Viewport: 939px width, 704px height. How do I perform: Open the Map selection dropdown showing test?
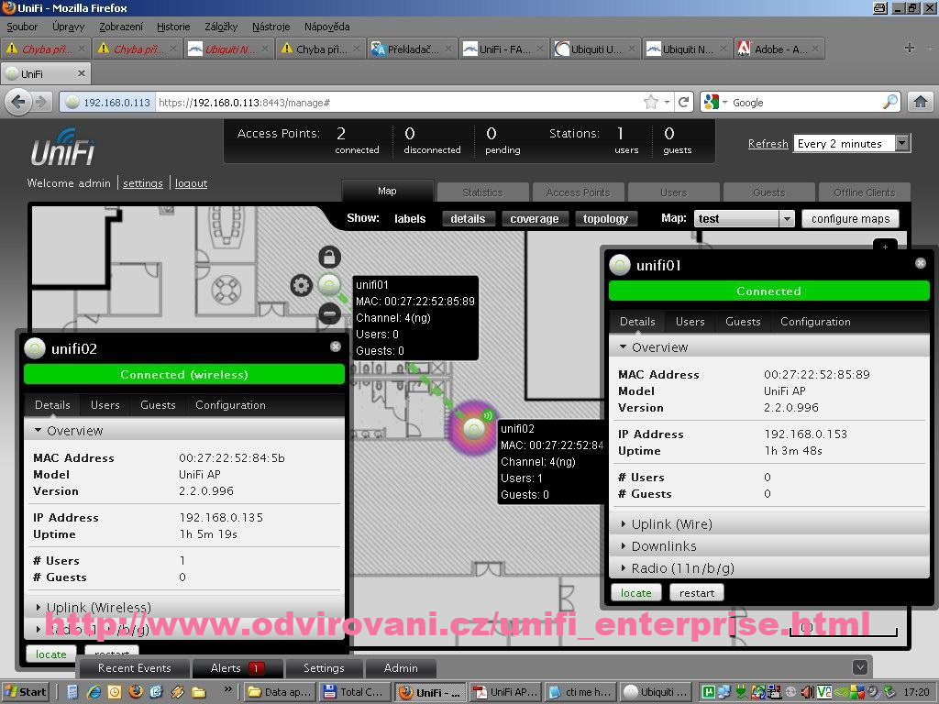(x=745, y=219)
